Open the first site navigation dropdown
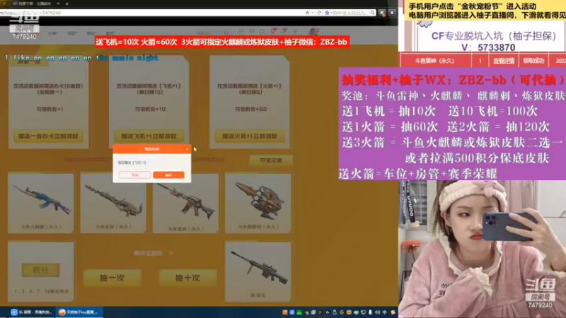 (52, 33)
